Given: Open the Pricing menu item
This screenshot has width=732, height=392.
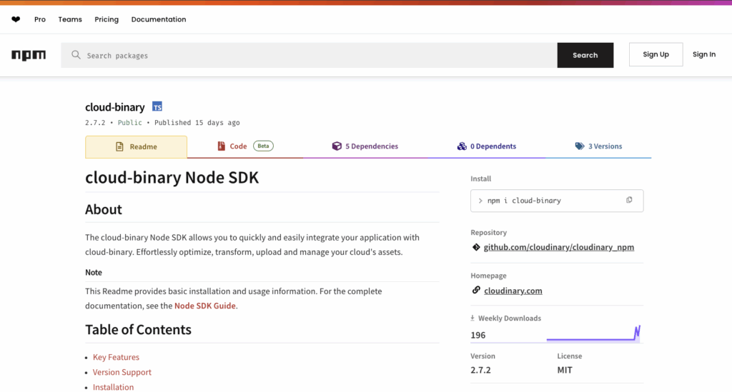Looking at the screenshot, I should click(107, 19).
